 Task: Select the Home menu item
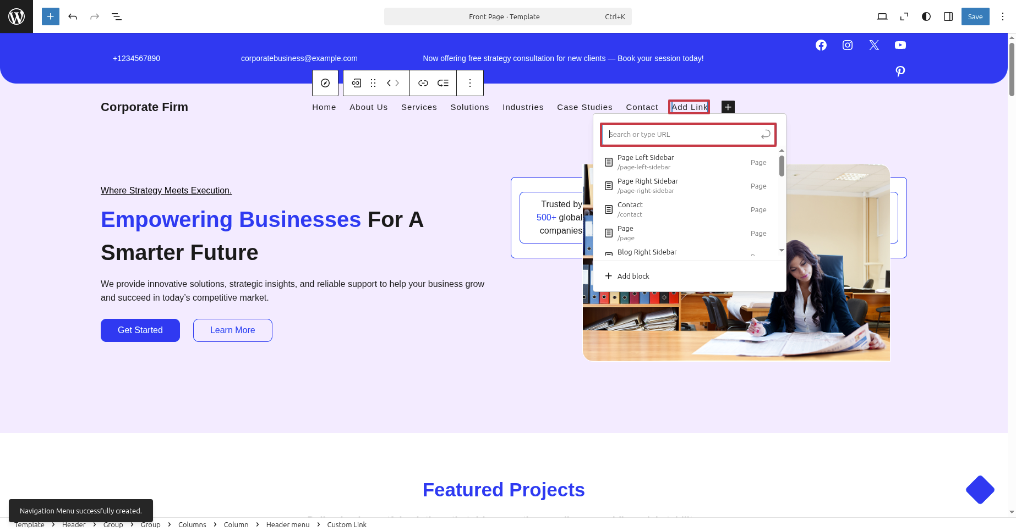(324, 107)
